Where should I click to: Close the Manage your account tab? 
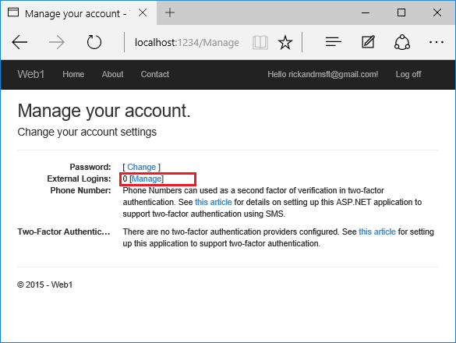click(143, 12)
